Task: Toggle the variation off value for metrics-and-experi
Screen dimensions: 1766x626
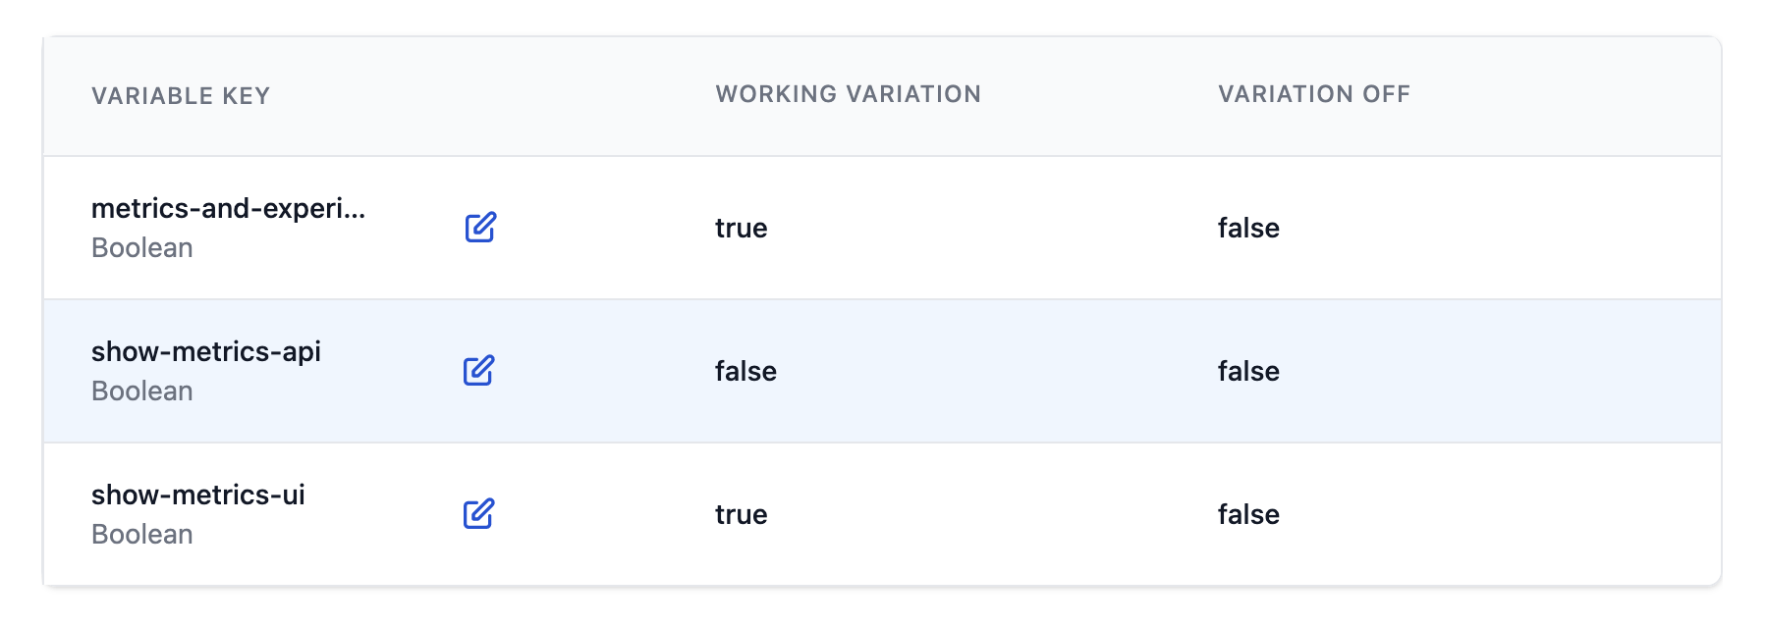Action: click(x=1247, y=228)
